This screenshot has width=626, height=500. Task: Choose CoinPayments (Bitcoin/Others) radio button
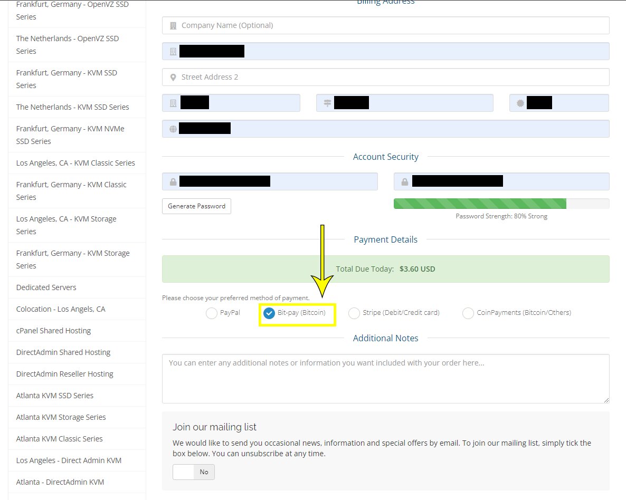point(468,313)
